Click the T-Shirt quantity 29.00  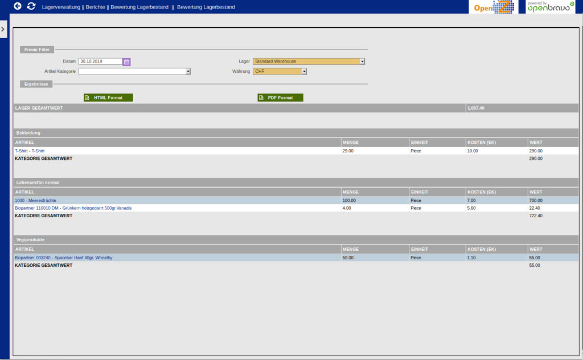(348, 151)
